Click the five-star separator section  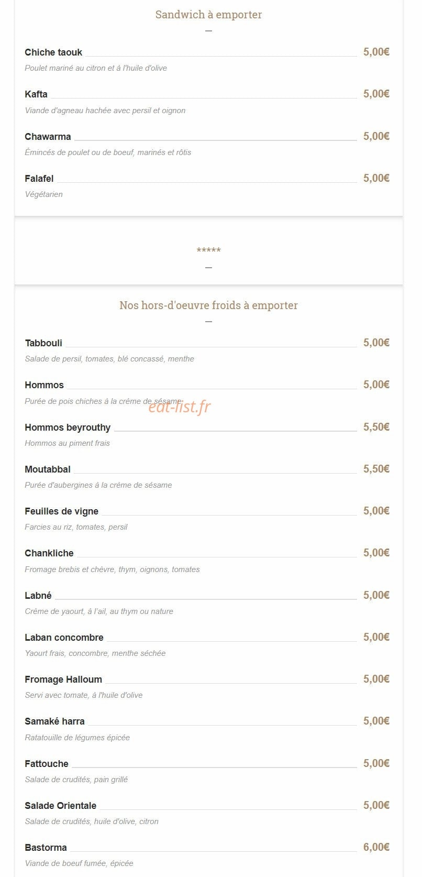[208, 250]
